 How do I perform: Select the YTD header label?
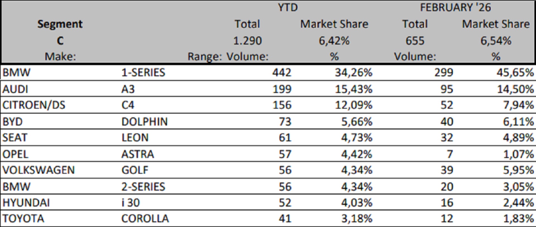point(288,8)
